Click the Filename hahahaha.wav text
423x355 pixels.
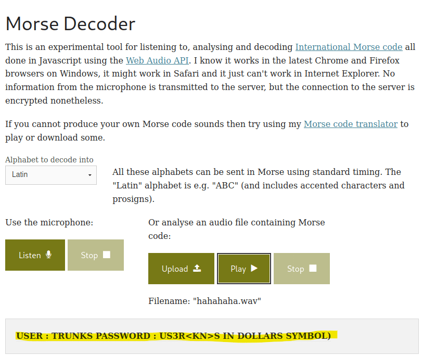[x=204, y=301]
